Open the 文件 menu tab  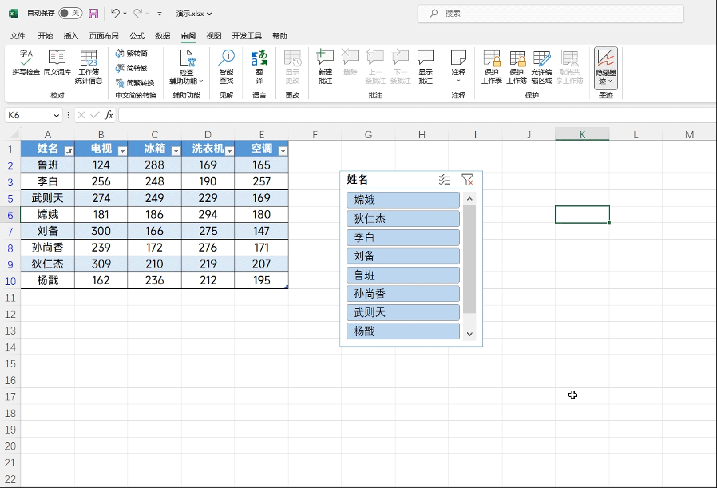(x=18, y=36)
